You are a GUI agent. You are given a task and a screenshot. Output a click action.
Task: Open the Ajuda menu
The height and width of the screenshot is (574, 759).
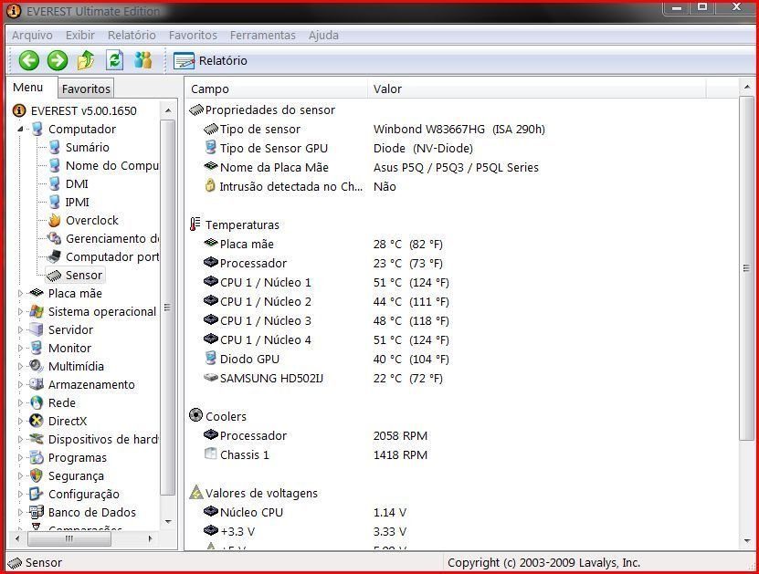pyautogui.click(x=324, y=36)
